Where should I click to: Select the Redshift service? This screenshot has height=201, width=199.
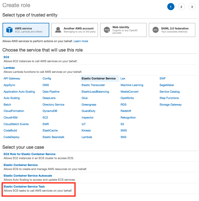126,111
